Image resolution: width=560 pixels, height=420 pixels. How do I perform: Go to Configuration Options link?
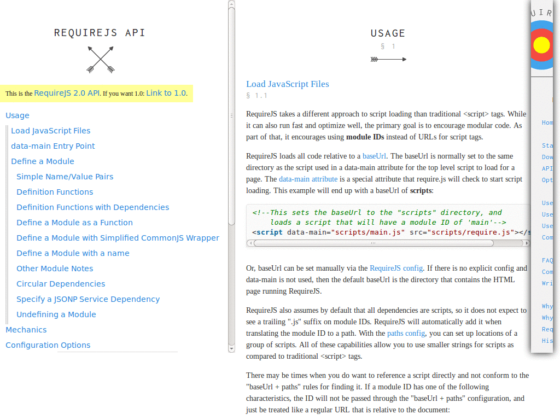[x=48, y=346]
